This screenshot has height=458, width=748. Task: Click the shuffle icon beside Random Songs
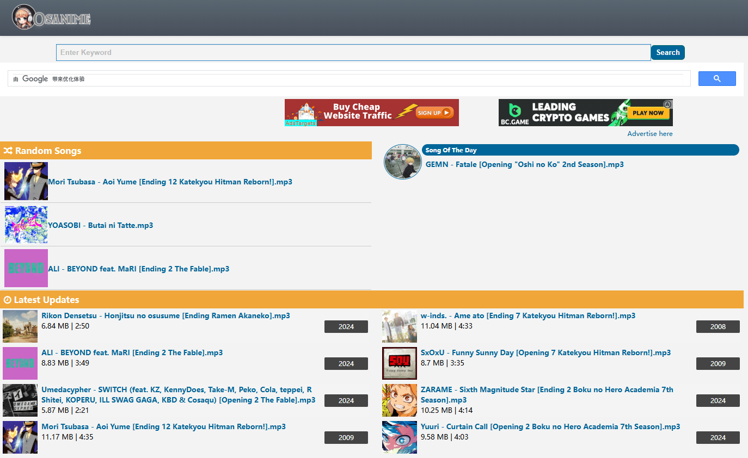(x=8, y=151)
